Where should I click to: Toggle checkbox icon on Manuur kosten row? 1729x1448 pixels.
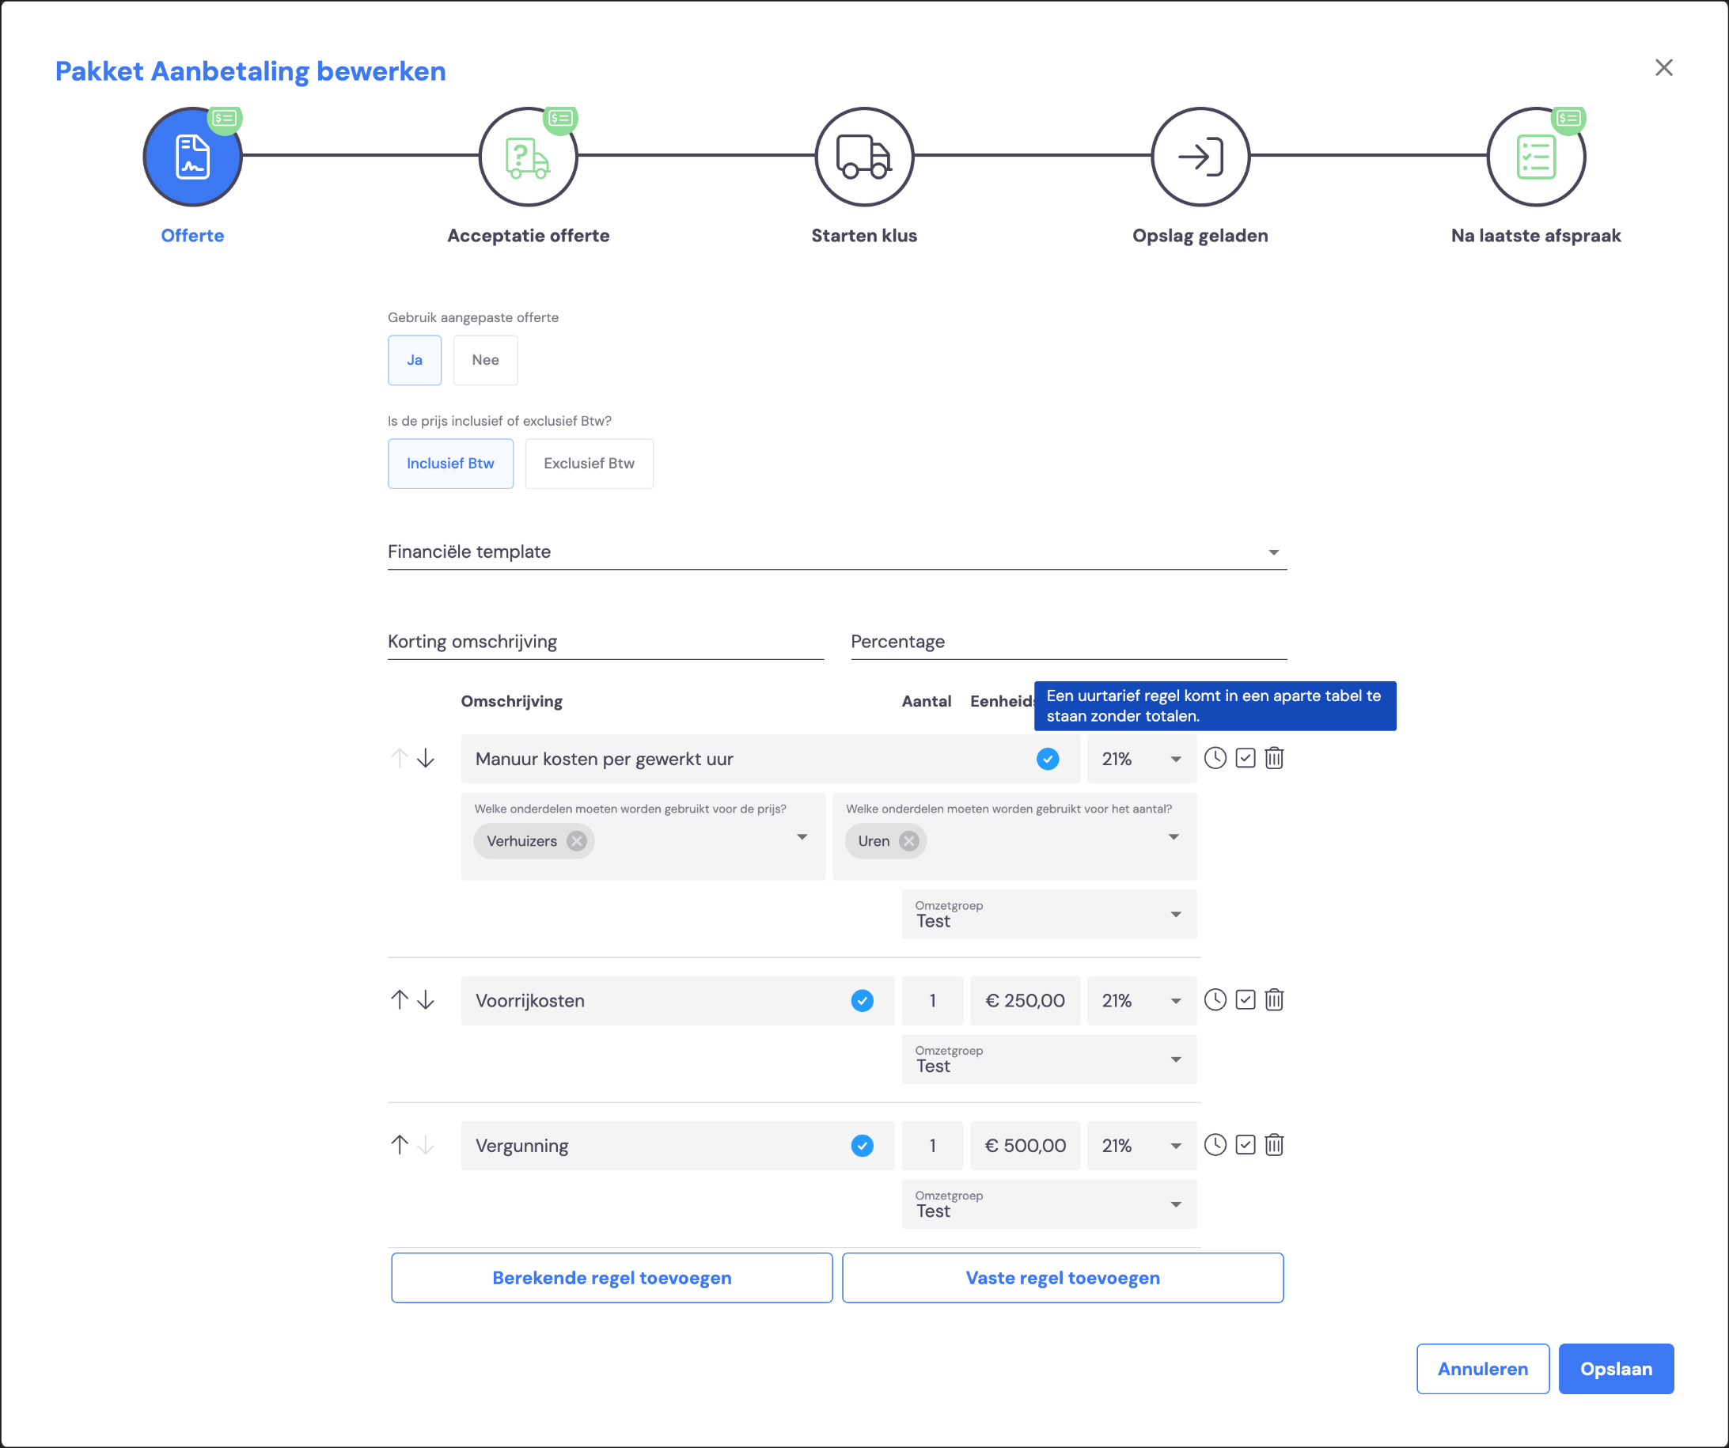[1245, 758]
